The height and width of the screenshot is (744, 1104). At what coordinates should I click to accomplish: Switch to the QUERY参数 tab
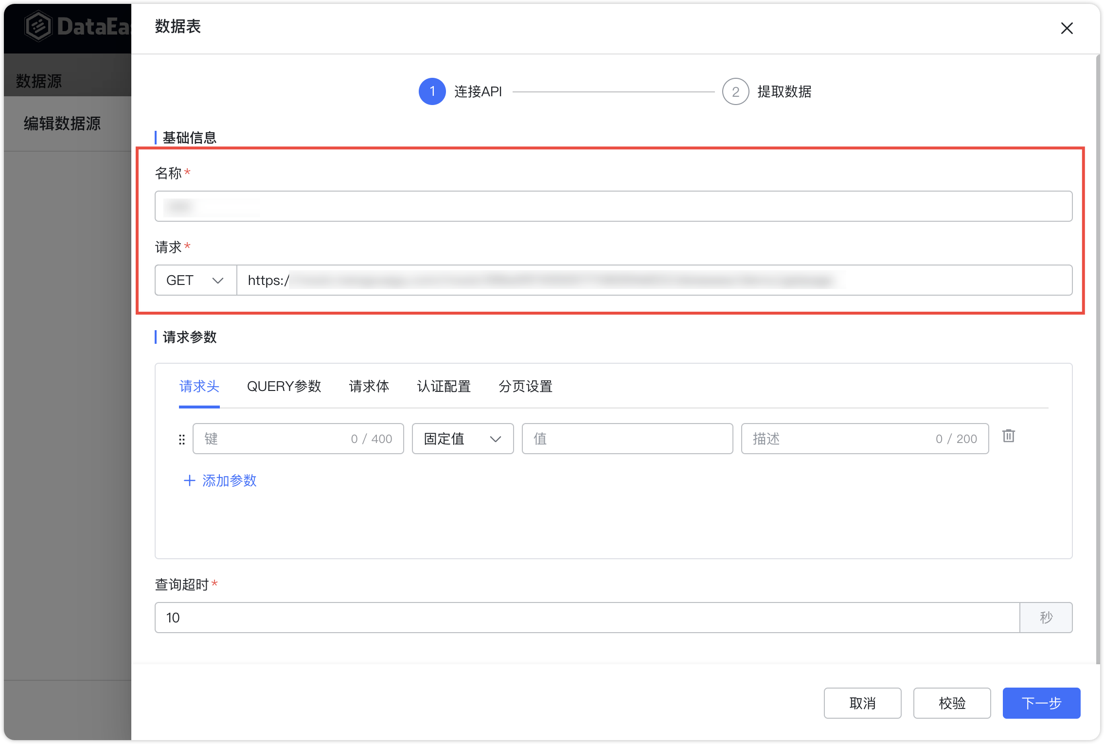pos(284,387)
